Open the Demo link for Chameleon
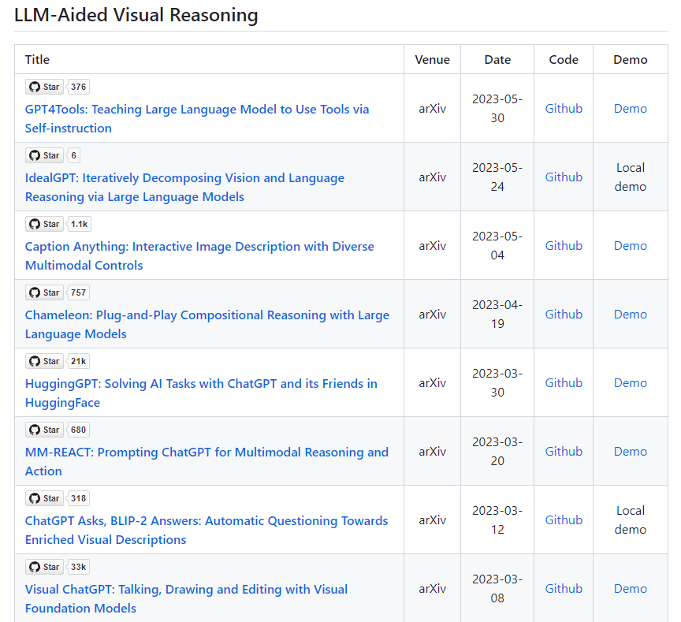The image size is (681, 622). coord(631,315)
